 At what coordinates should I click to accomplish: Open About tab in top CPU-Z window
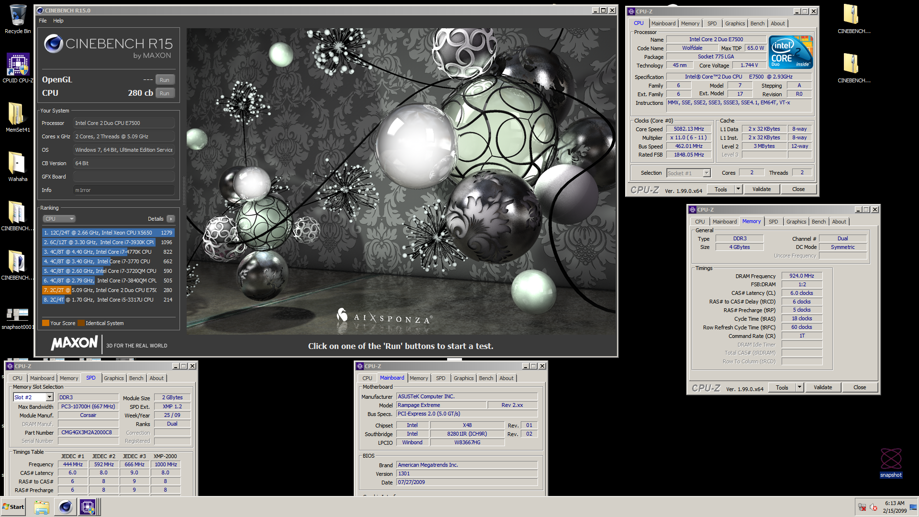click(778, 23)
